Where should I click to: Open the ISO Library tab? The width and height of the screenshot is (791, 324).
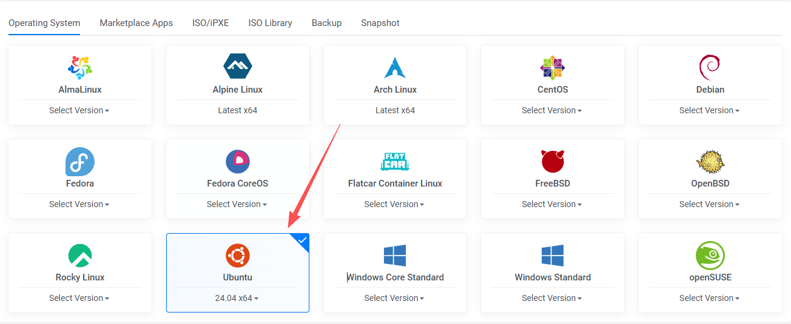[x=270, y=23]
